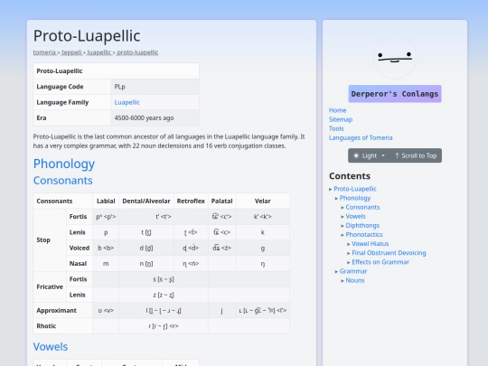Jump to Consonants in Contents

[x=362, y=207]
